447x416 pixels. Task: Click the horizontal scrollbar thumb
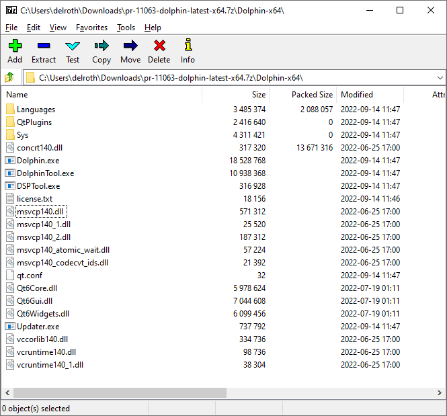coord(120,392)
